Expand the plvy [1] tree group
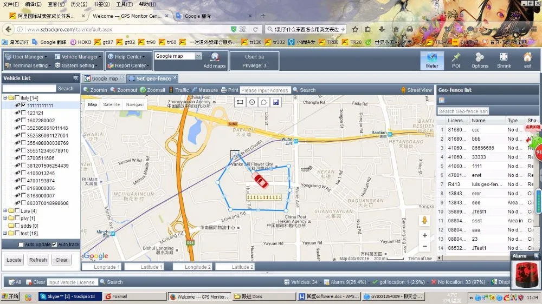This screenshot has height=304, width=542. [5, 218]
